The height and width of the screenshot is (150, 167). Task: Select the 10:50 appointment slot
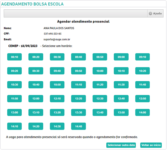(x=57, y=85)
